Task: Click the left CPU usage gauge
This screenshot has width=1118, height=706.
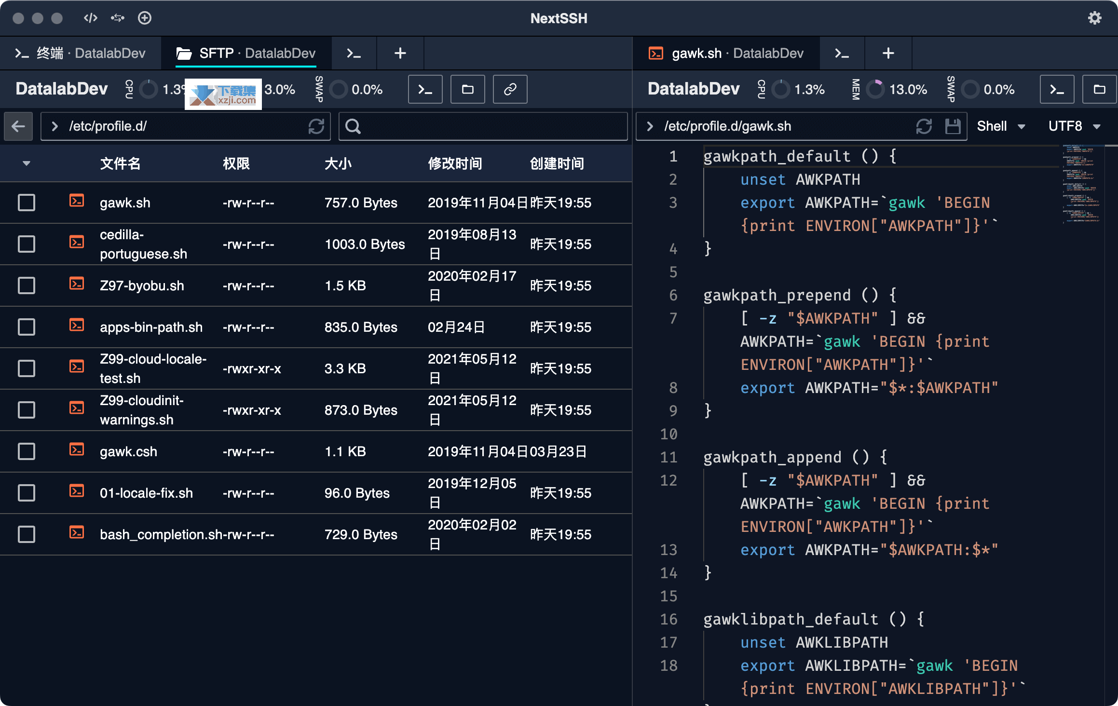Action: coord(149,89)
